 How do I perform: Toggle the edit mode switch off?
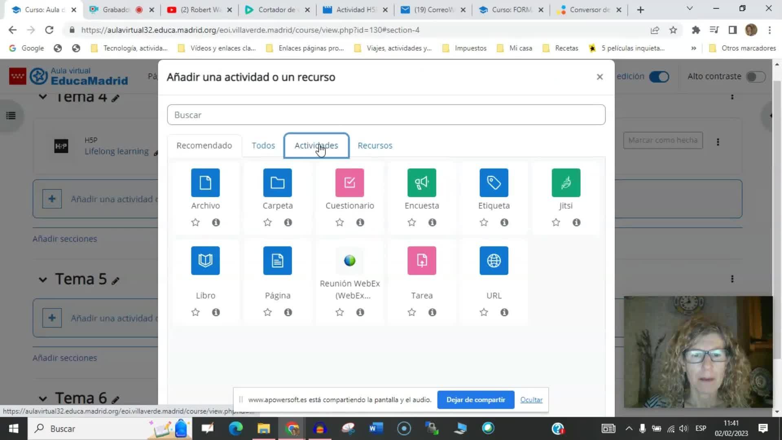click(x=659, y=77)
